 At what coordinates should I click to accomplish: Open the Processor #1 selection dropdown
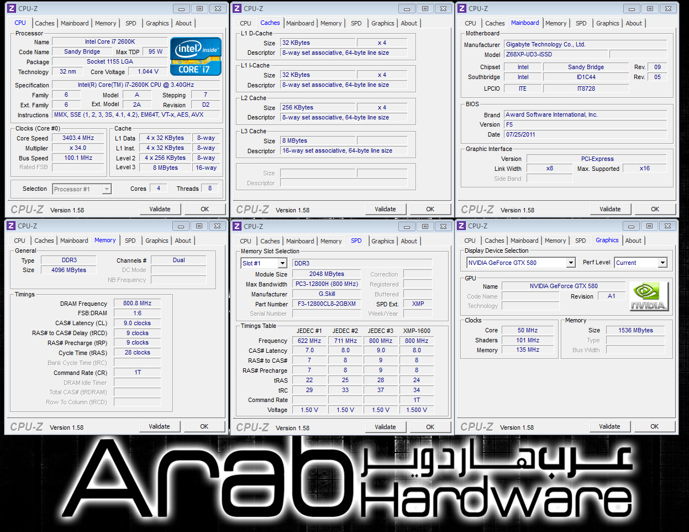pos(107,189)
